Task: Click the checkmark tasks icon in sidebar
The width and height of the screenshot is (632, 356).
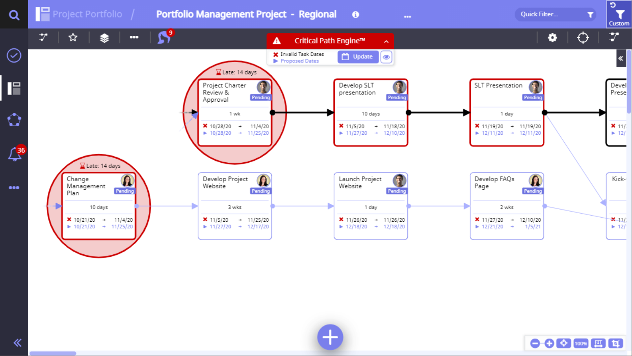Action: click(x=14, y=55)
